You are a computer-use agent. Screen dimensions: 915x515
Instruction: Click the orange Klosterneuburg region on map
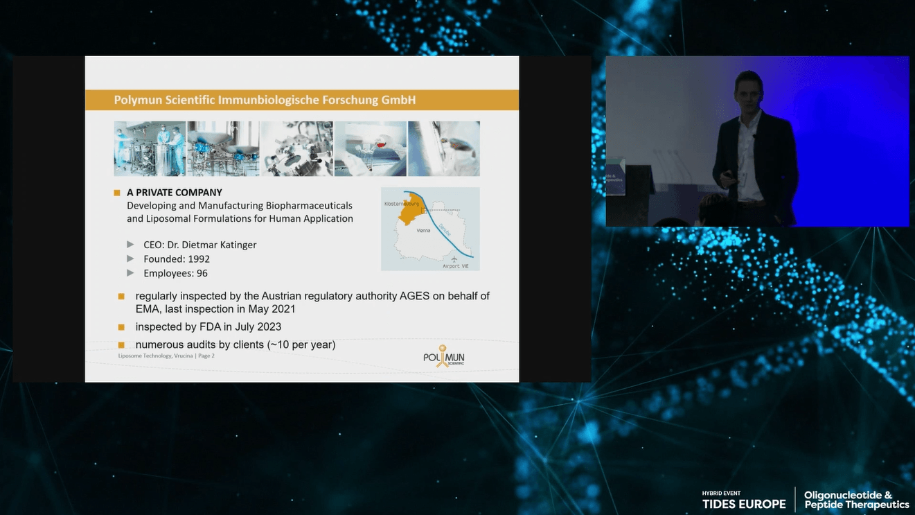(x=410, y=211)
